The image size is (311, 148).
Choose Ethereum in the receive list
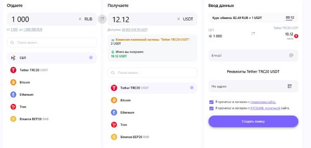tap(152, 112)
